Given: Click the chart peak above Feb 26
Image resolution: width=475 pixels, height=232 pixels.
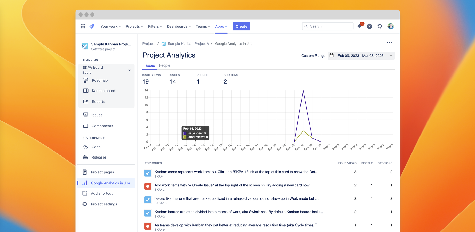Looking at the screenshot, I should pos(303,90).
